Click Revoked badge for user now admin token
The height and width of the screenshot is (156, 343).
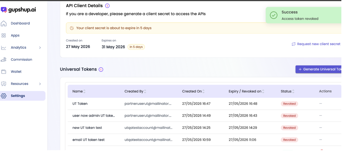pos(289,116)
